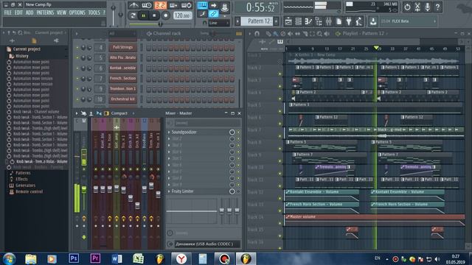The width and height of the screenshot is (472, 265).
Task: Toggle the Fruity Limiter effect on/off circle
Action: coord(232,191)
